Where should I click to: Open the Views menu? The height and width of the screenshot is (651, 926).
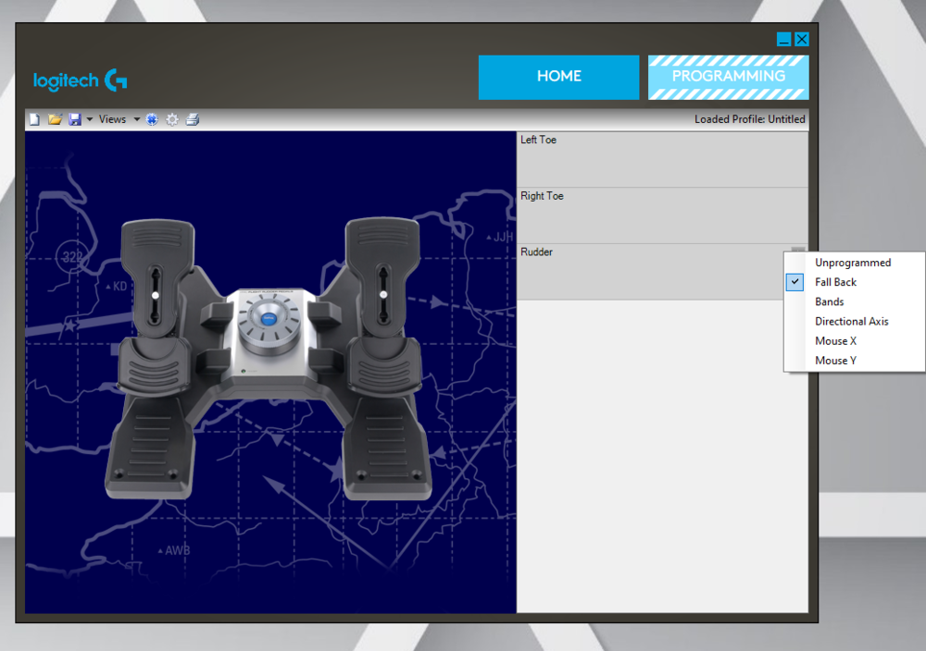click(112, 119)
